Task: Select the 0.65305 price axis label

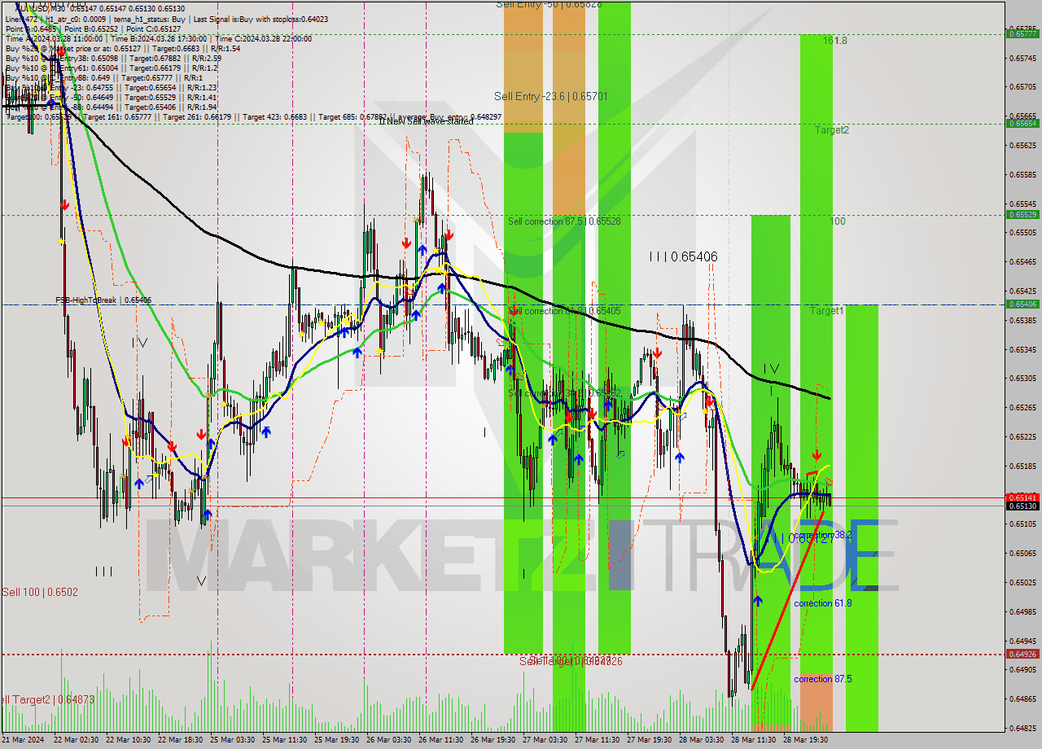Action: [1022, 379]
